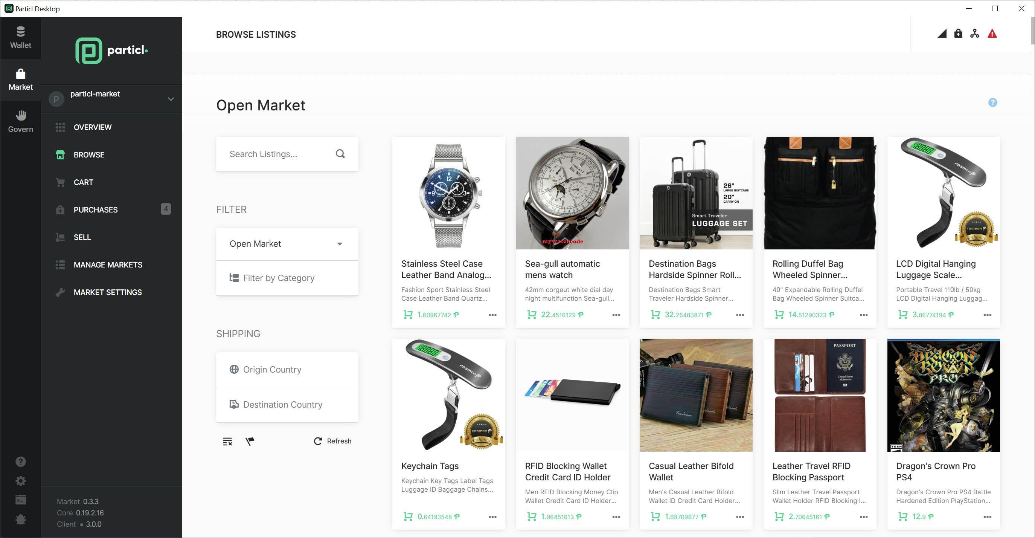The width and height of the screenshot is (1035, 538).
Task: Open the Market section
Action: pos(20,79)
